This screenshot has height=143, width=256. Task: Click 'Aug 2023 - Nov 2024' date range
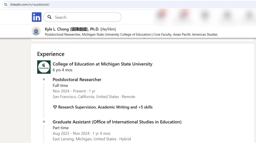[x=71, y=133]
